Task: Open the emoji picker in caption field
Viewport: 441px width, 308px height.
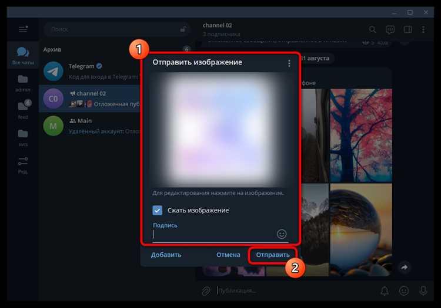Action: click(x=282, y=234)
